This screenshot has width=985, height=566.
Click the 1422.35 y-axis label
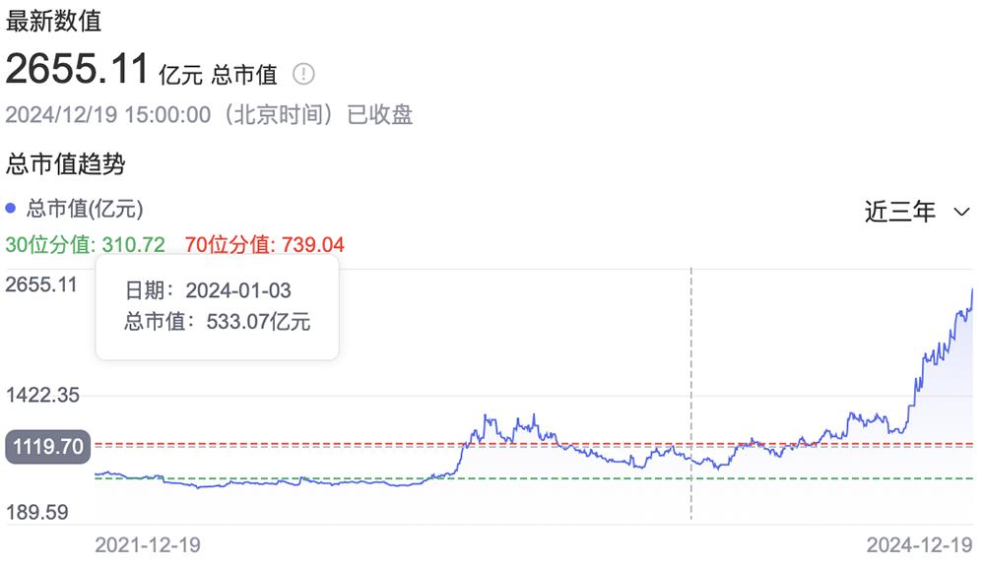[41, 396]
